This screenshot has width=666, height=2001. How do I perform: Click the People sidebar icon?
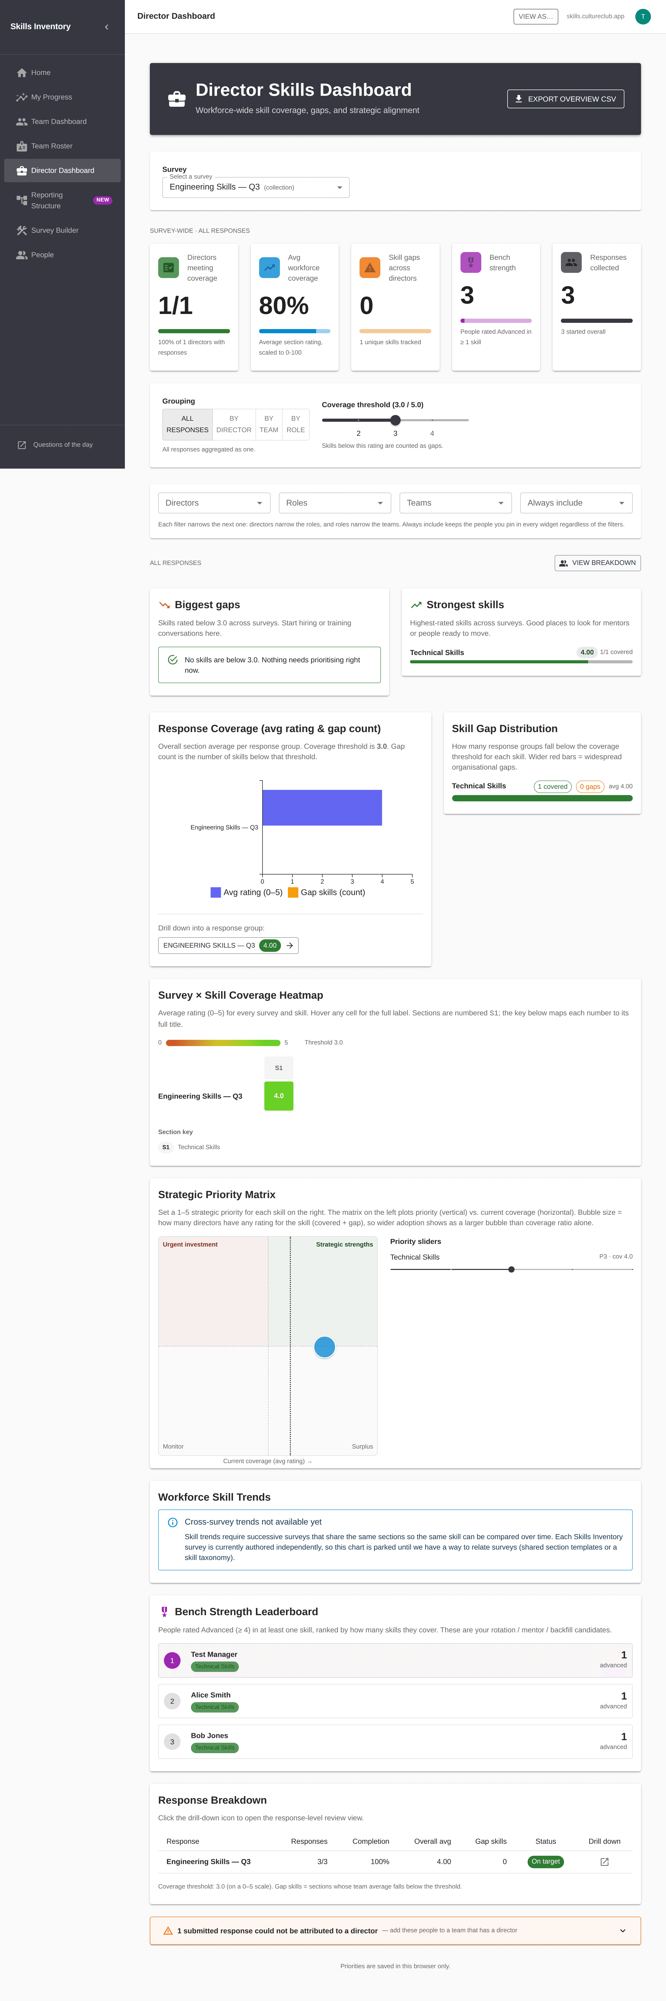pyautogui.click(x=22, y=255)
